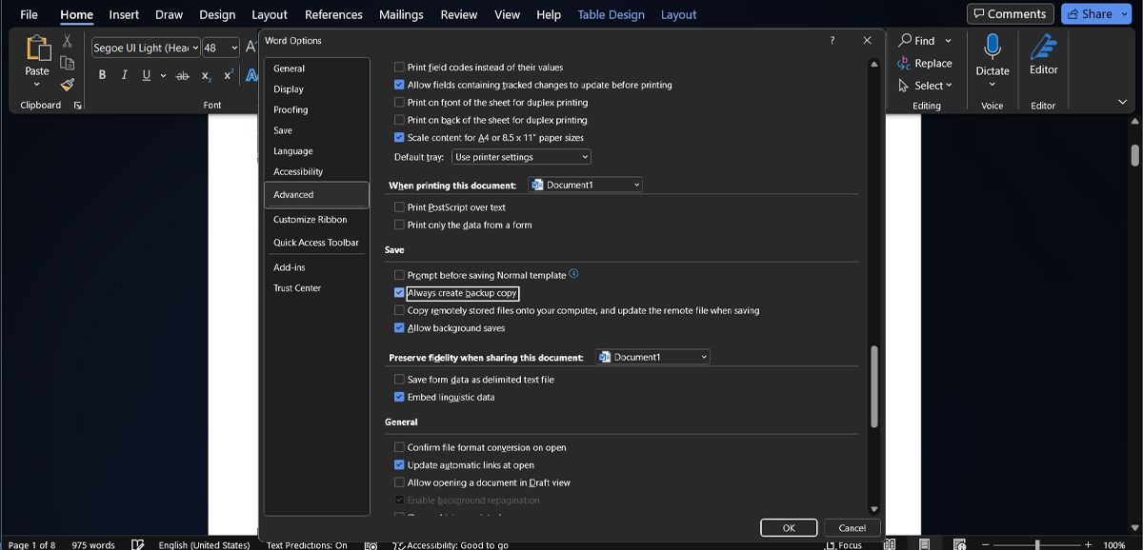Click the Word Options vertical scrollbar thumb
This screenshot has height=550, width=1143.
pos(873,385)
